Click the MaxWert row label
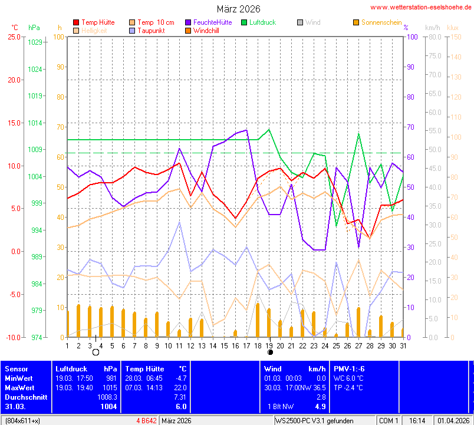The image size is (474, 425). pyautogui.click(x=19, y=388)
